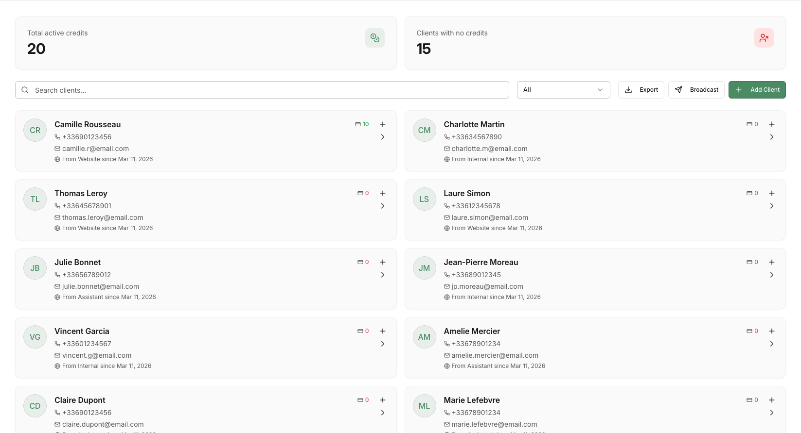Click the CR avatar for Camille Rousseau
This screenshot has height=433, width=801.
tap(35, 130)
